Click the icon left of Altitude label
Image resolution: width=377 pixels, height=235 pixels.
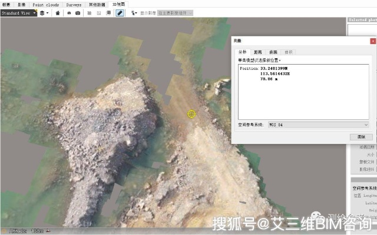click(4, 231)
